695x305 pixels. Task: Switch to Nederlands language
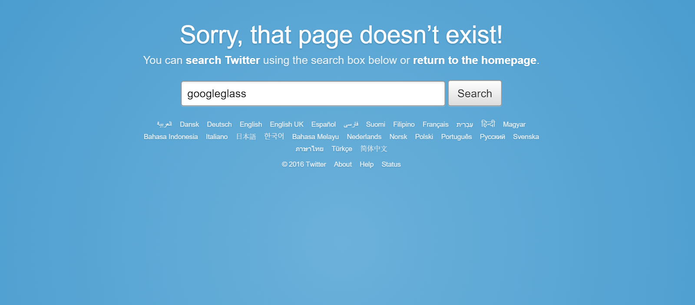click(x=364, y=136)
